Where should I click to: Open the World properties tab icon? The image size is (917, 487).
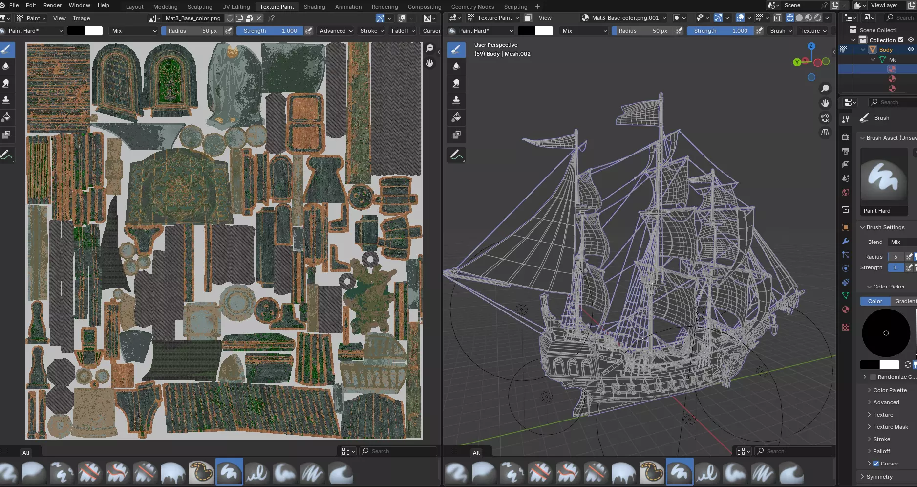[846, 192]
